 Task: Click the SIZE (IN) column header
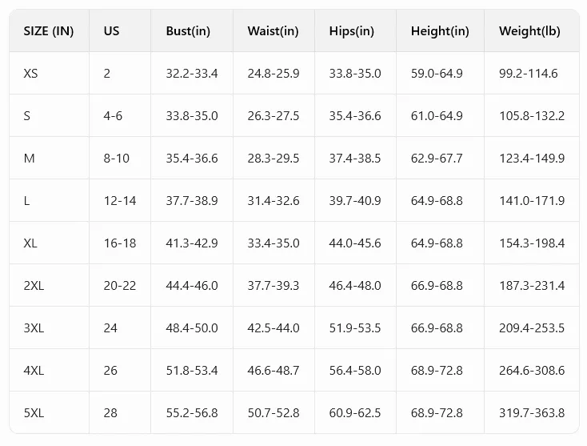click(x=49, y=30)
